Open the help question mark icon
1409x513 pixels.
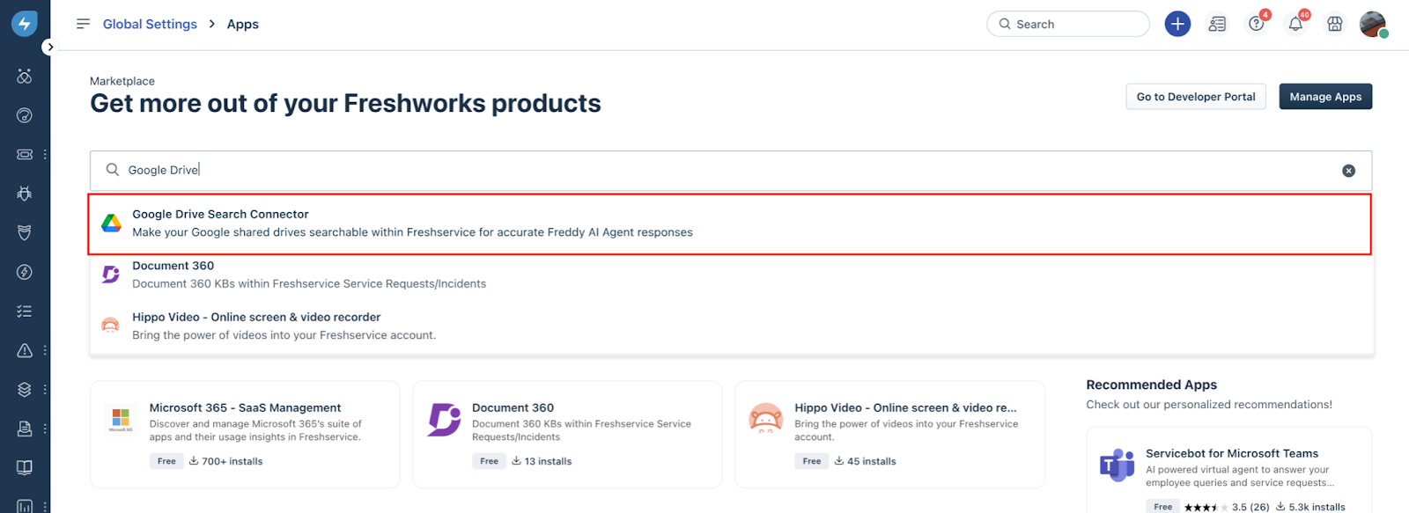pos(1257,24)
